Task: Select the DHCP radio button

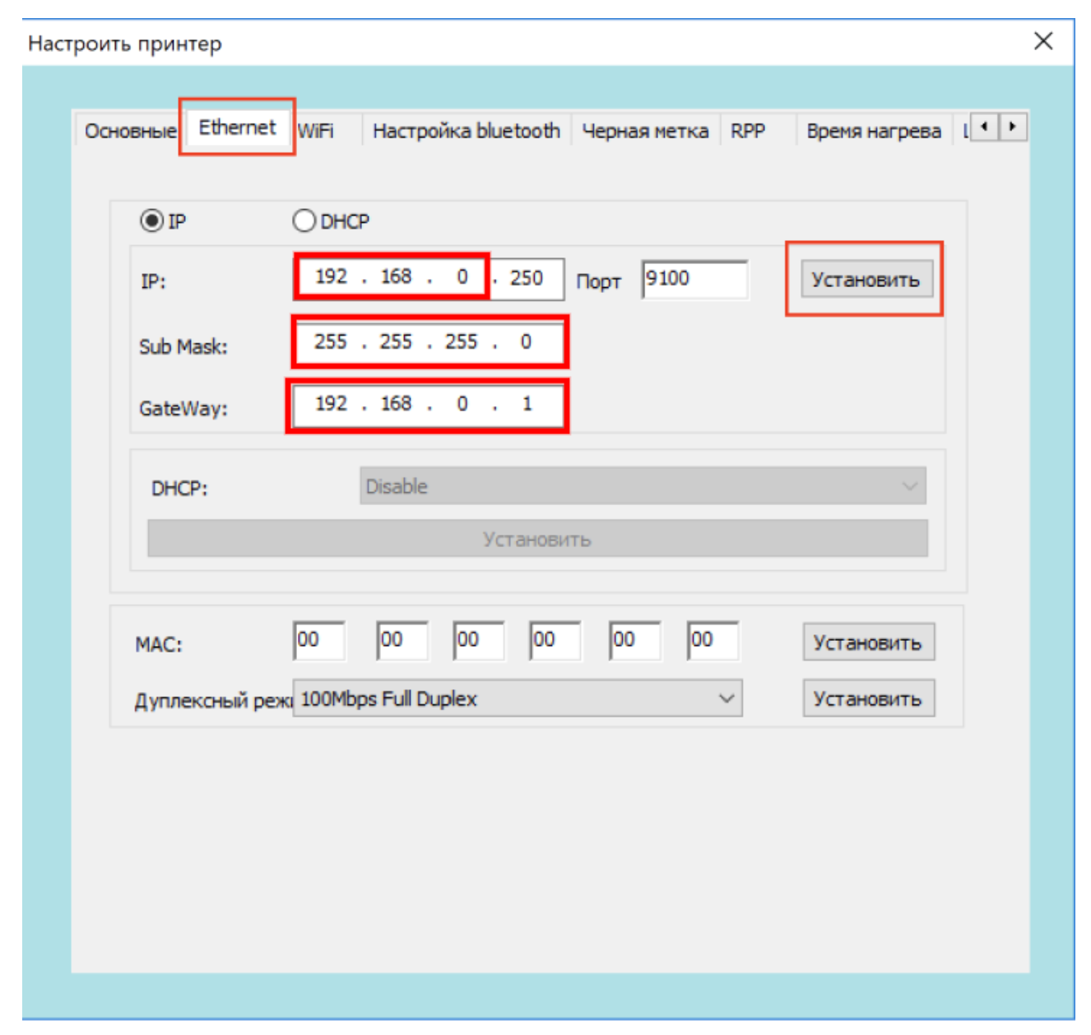Action: point(304,220)
